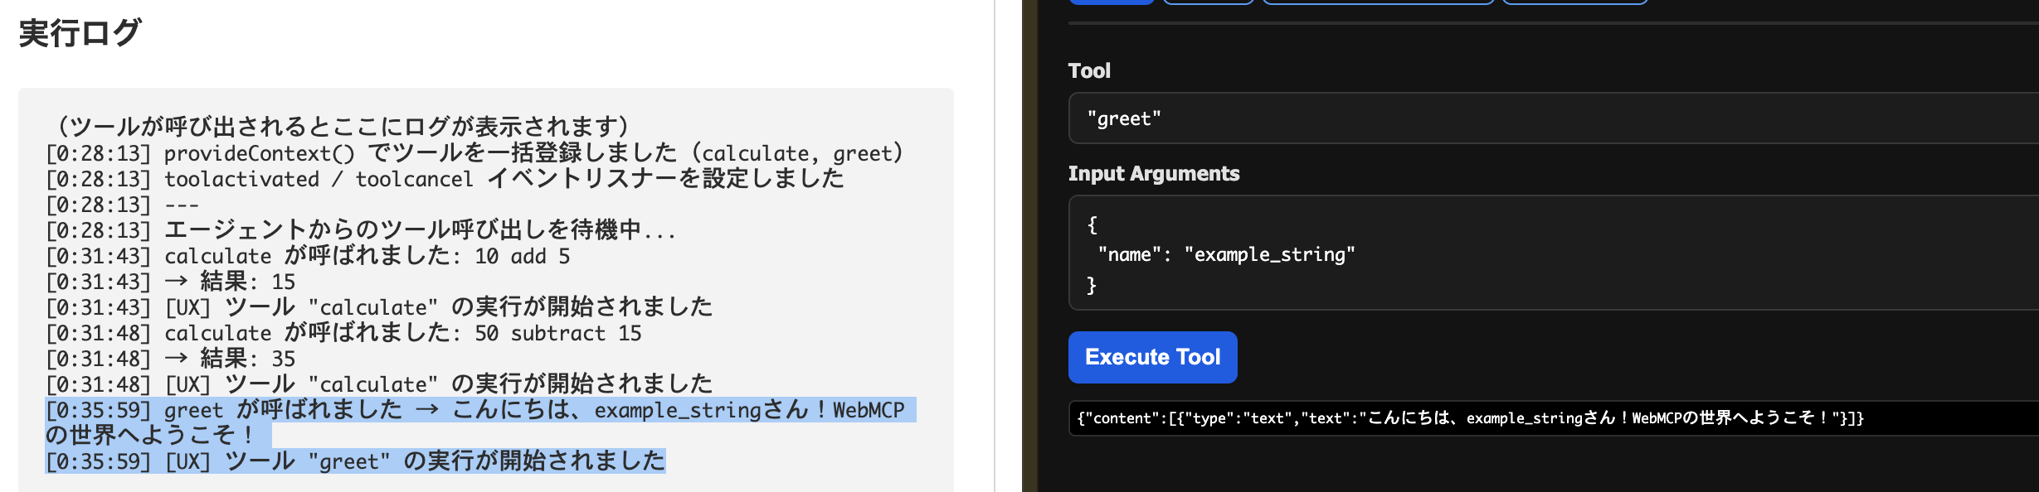The height and width of the screenshot is (492, 2039).
Task: Click the "example_string" value in Input Arguments
Action: [x=1269, y=255]
